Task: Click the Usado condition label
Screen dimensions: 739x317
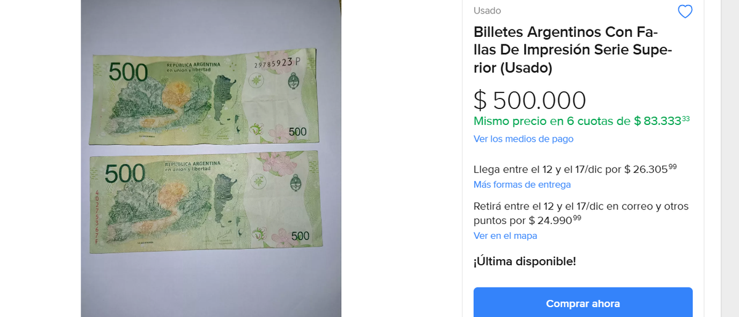Action: point(487,10)
